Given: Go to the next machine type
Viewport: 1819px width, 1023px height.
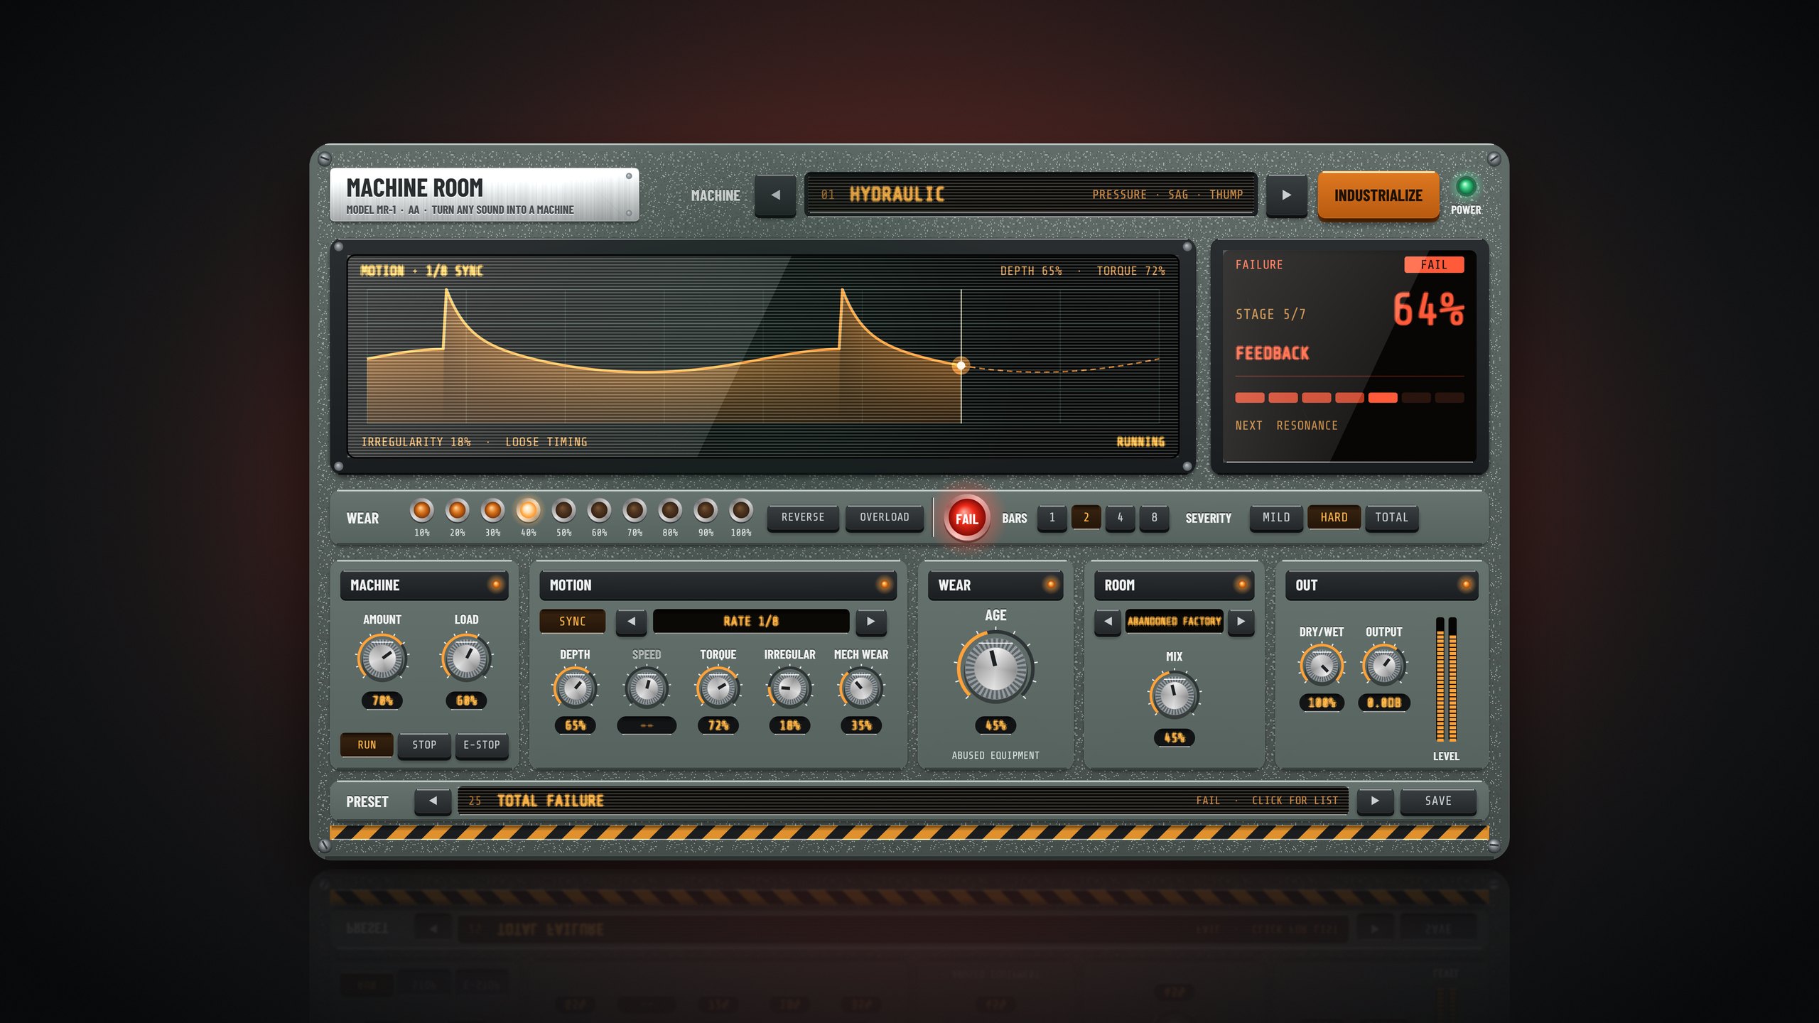Looking at the screenshot, I should tap(1286, 195).
